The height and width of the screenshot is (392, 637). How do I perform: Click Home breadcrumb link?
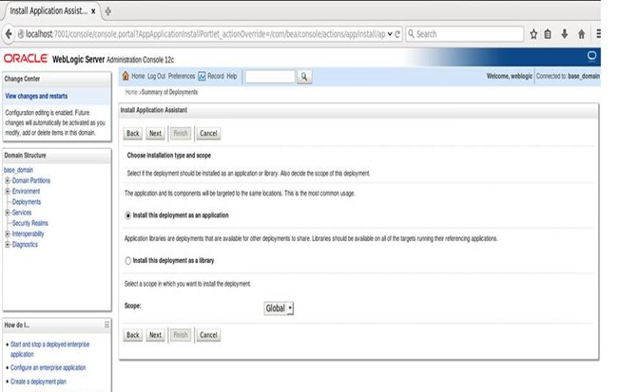(131, 92)
